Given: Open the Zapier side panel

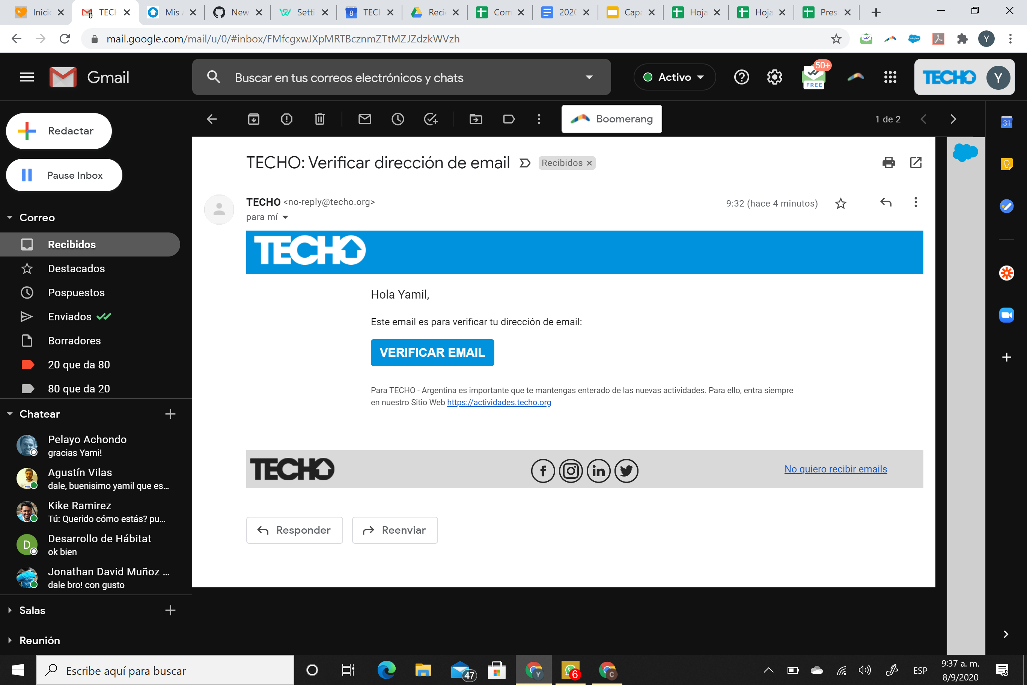Looking at the screenshot, I should tap(1006, 273).
